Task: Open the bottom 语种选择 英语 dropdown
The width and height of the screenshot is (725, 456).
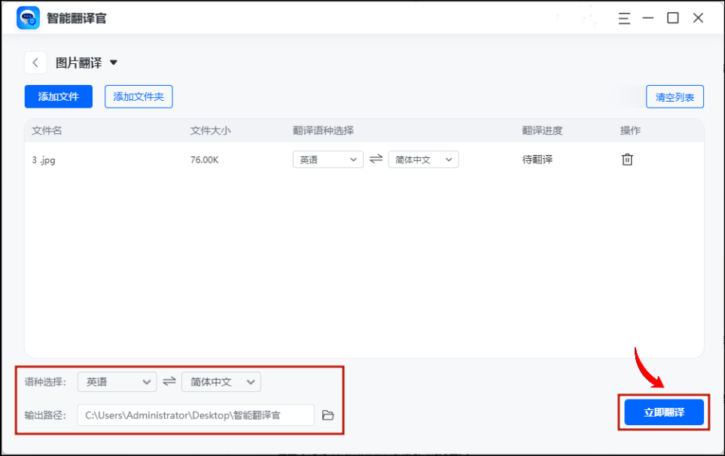Action: pyautogui.click(x=117, y=382)
